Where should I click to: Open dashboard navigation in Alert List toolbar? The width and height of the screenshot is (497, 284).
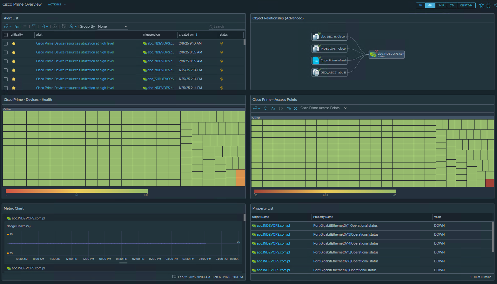[x=6, y=26]
